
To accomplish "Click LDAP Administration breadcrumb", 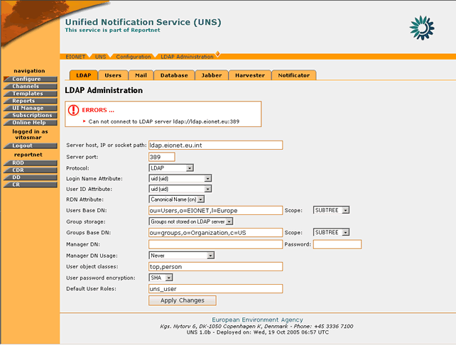I will 187,57.
